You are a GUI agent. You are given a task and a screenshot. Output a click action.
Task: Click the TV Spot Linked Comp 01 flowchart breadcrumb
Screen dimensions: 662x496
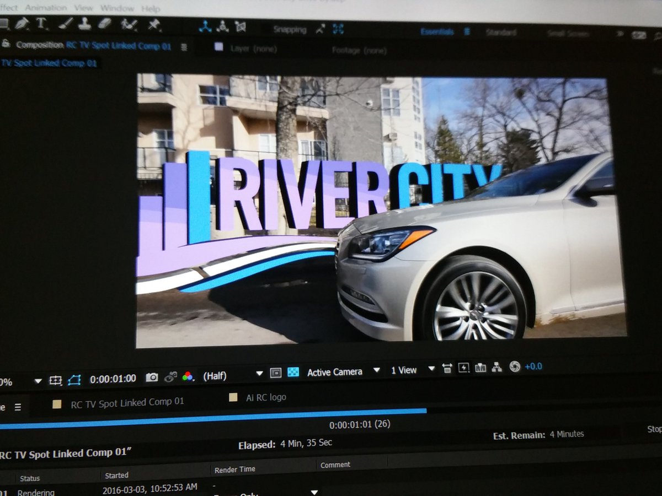pyautogui.click(x=50, y=63)
